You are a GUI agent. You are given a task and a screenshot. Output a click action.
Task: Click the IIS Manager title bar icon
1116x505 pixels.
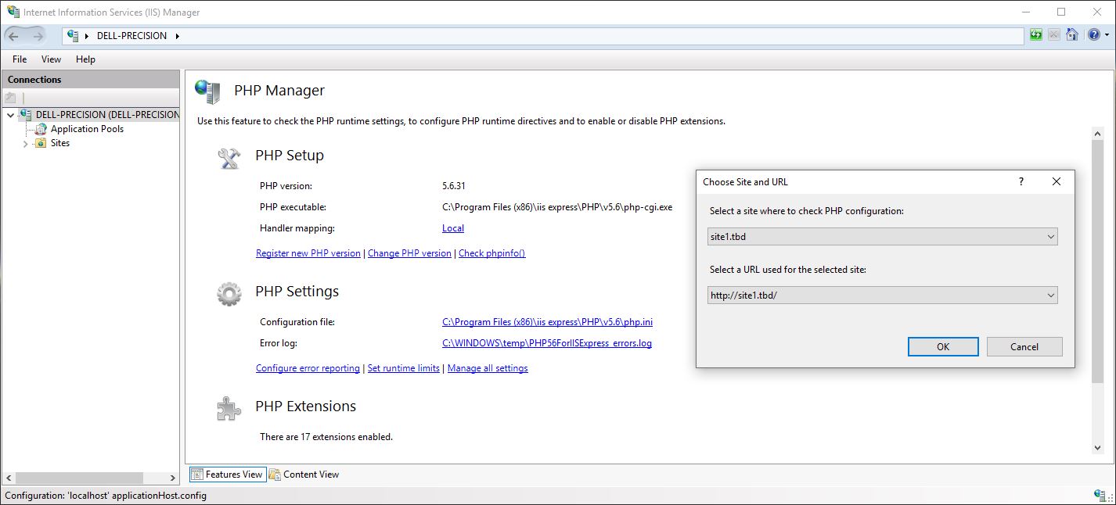pyautogui.click(x=13, y=12)
